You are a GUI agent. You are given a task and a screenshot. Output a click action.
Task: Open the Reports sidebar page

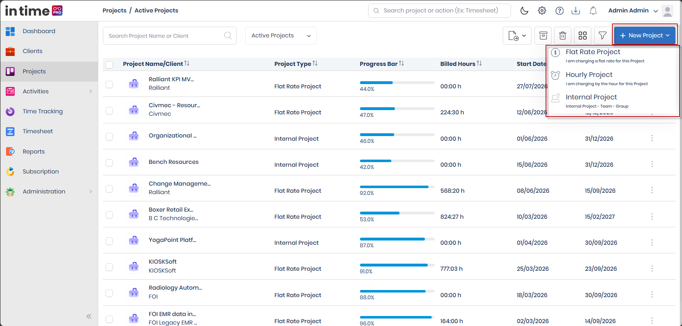(x=49, y=151)
